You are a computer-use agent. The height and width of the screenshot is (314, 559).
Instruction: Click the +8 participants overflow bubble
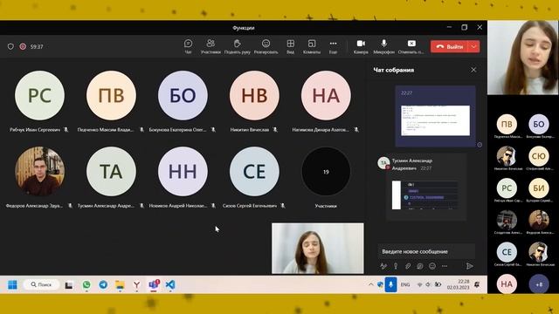click(539, 284)
